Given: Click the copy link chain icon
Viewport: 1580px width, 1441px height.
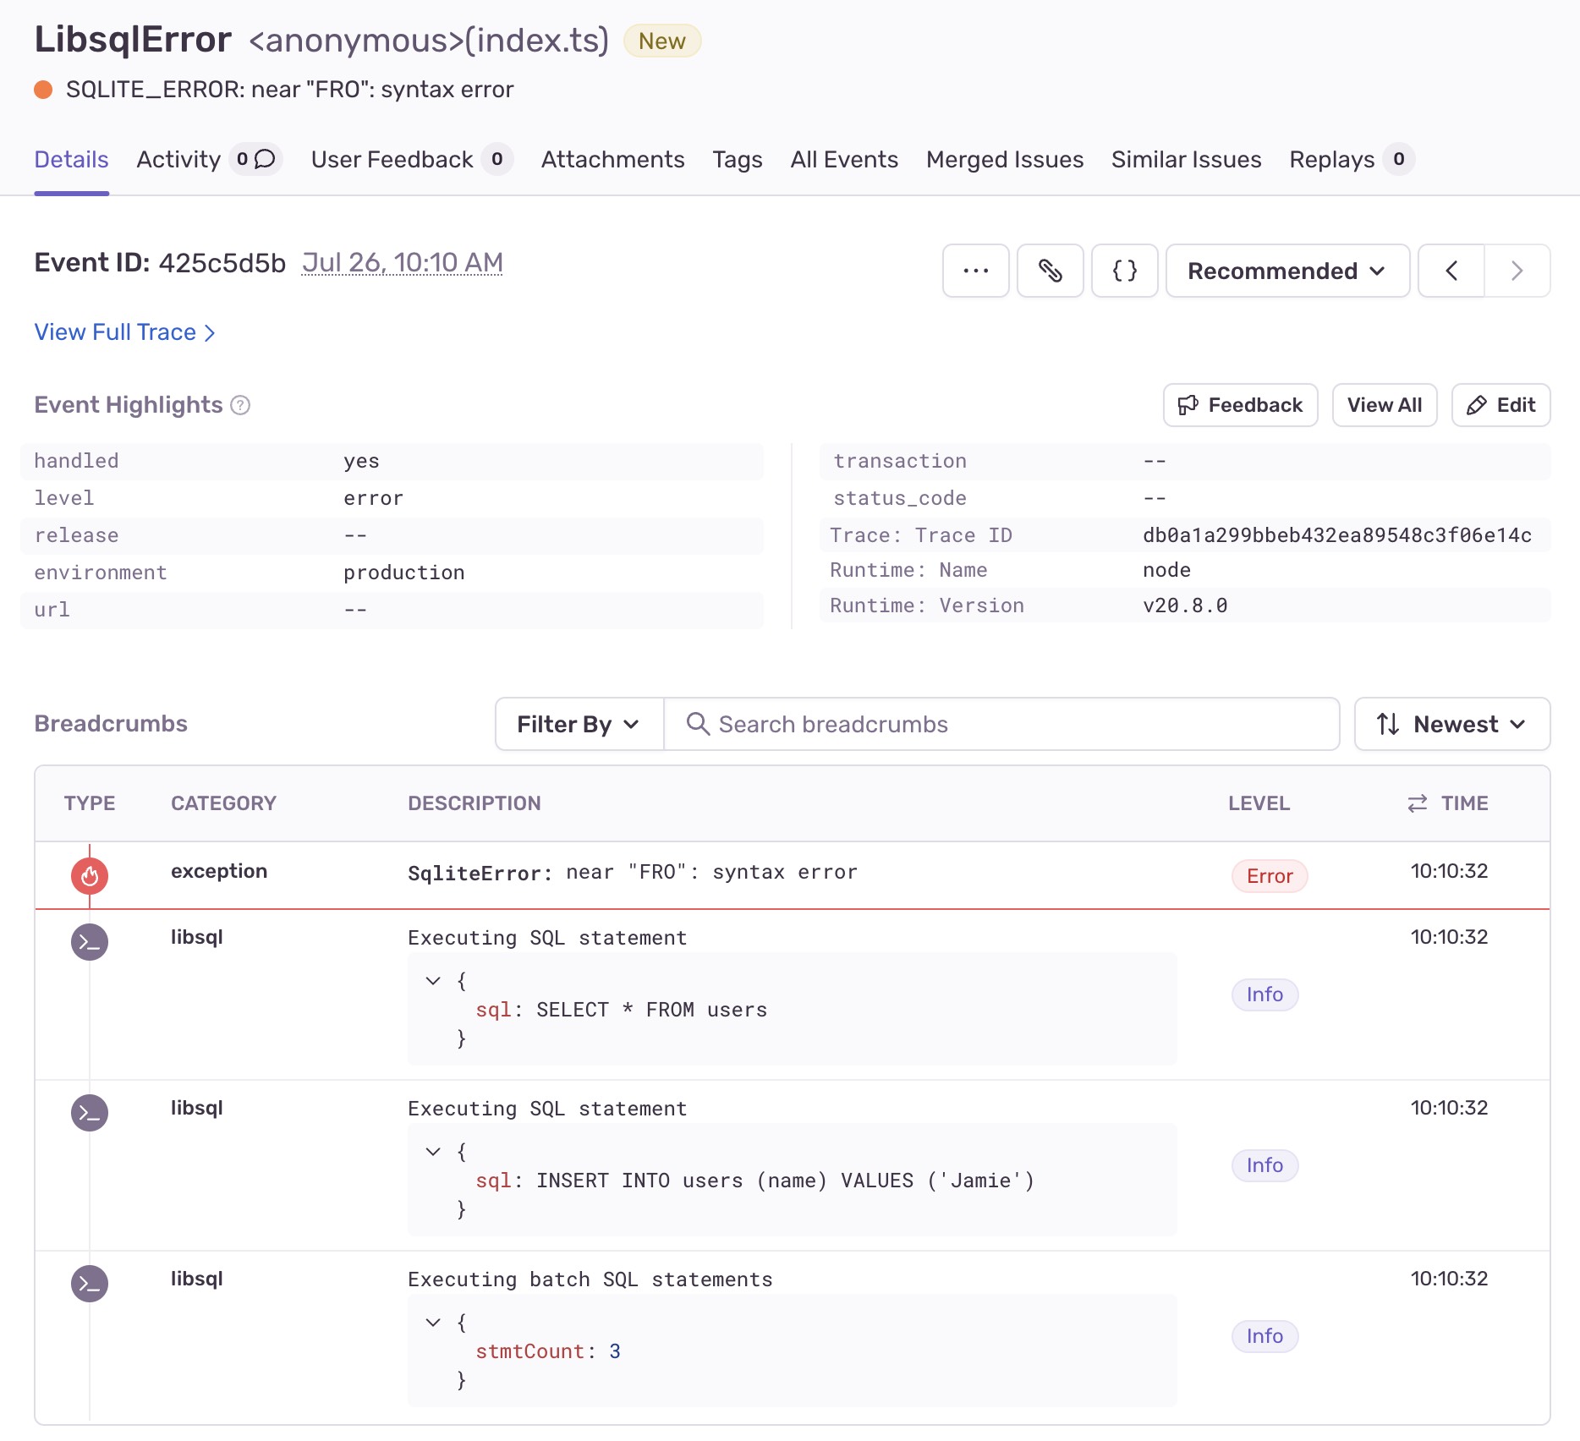Looking at the screenshot, I should coord(1050,271).
